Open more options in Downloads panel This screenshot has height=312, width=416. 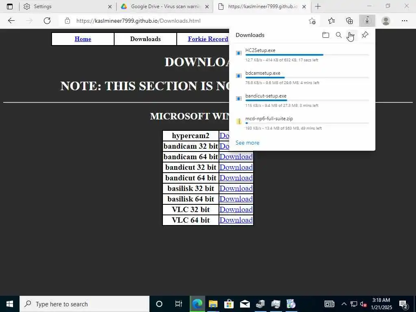pos(351,35)
